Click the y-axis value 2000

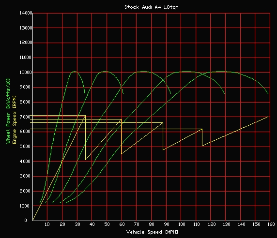(25, 191)
